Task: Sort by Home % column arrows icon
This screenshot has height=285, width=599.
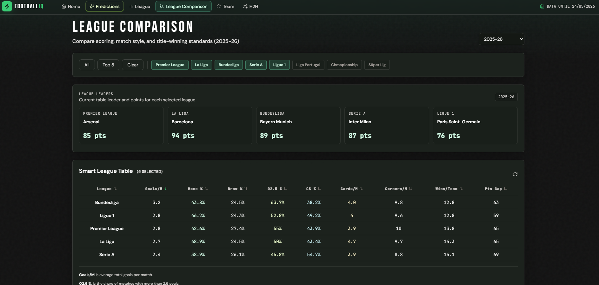Action: [206, 189]
